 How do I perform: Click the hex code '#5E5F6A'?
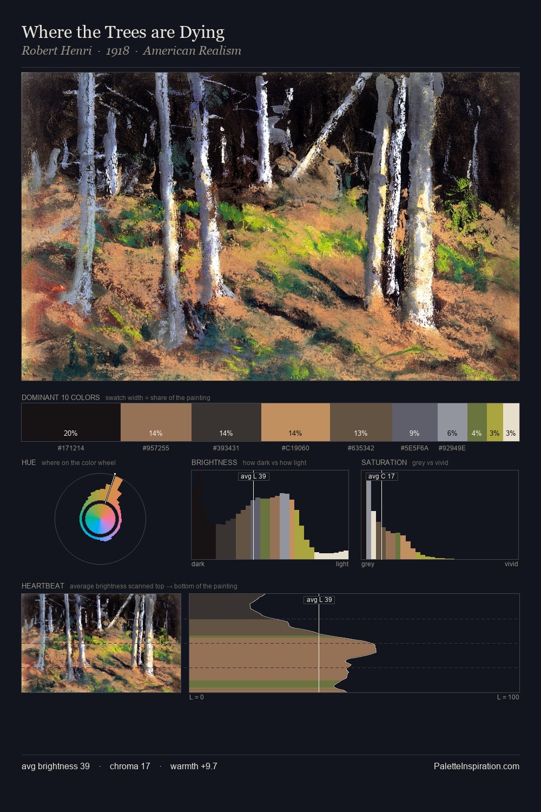coord(414,448)
